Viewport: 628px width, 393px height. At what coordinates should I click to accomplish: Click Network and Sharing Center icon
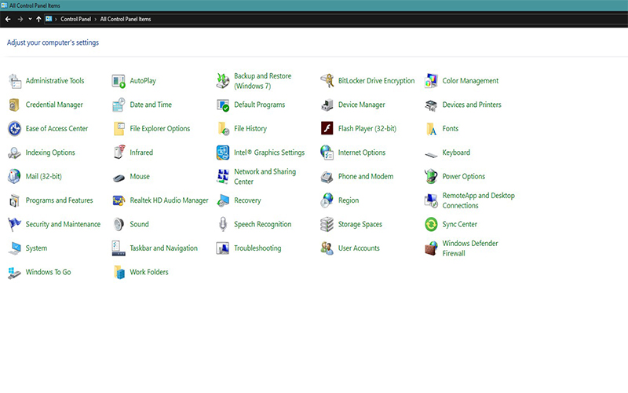(223, 176)
